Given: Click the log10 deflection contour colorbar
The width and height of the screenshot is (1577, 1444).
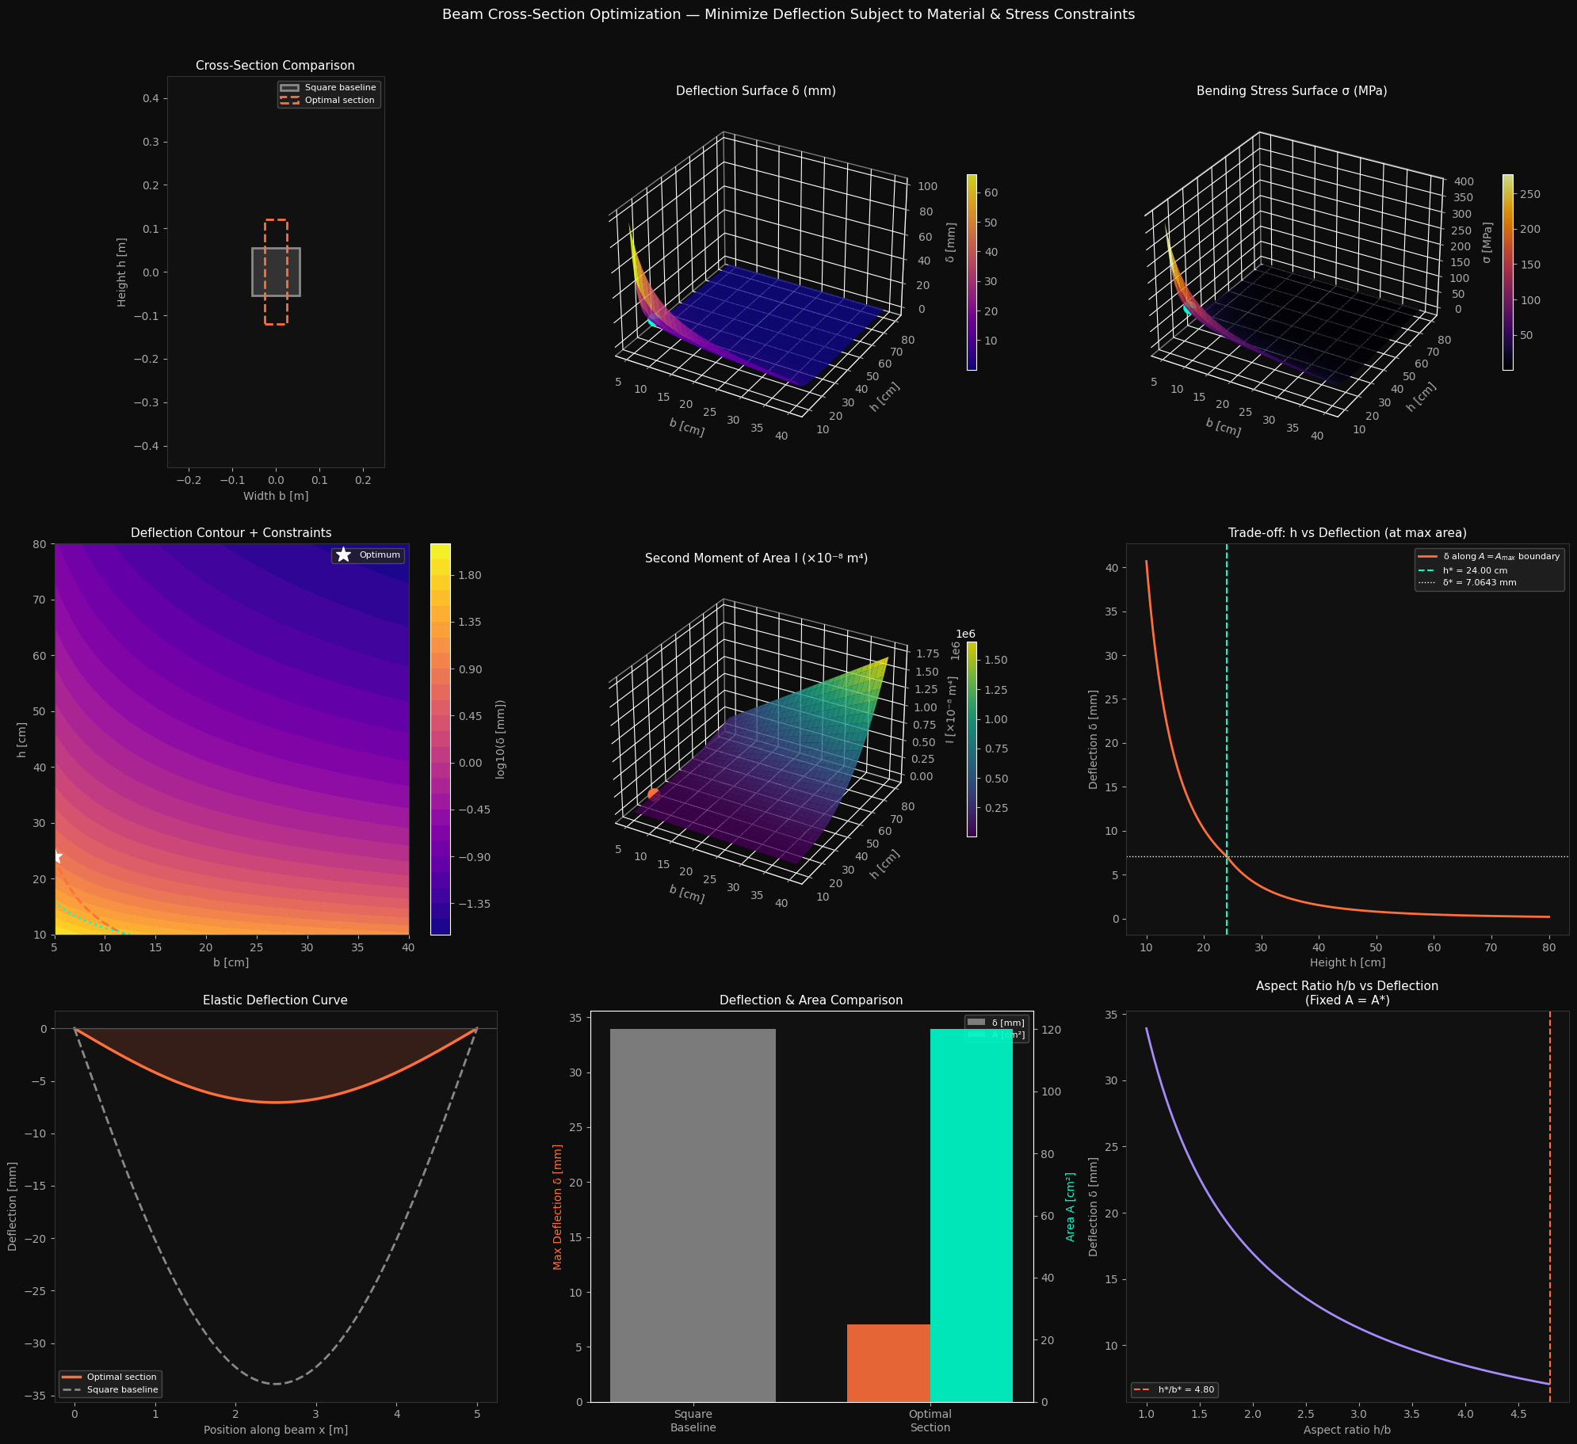Looking at the screenshot, I should [441, 738].
